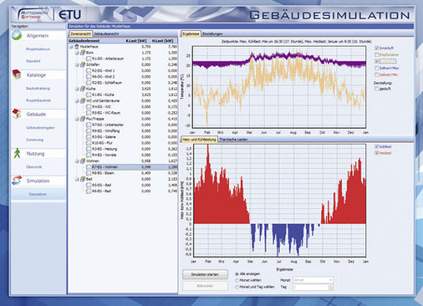Select Monat und Tag wählen radio button
Image resolution: width=423 pixels, height=306 pixels.
coord(237,287)
